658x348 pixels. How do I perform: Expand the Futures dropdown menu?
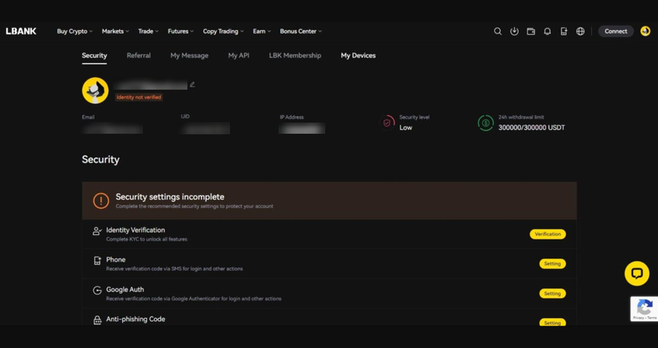(180, 32)
